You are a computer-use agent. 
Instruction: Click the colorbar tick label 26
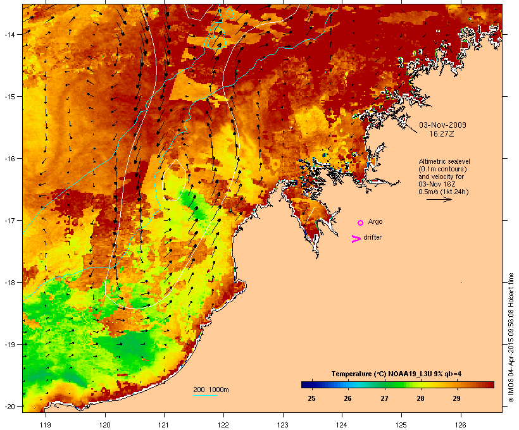click(x=347, y=398)
